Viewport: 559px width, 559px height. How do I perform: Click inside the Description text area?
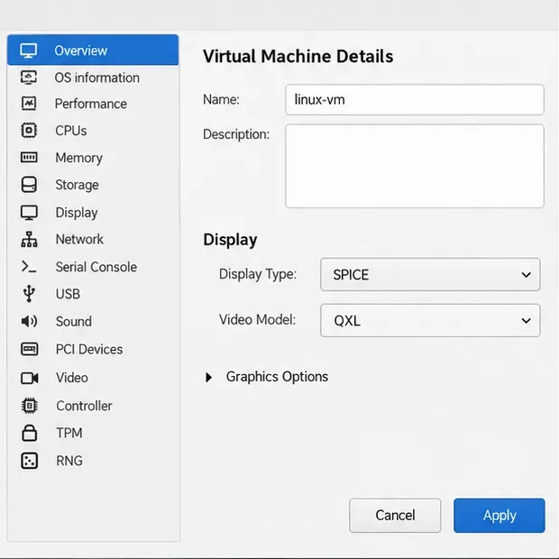point(415,166)
